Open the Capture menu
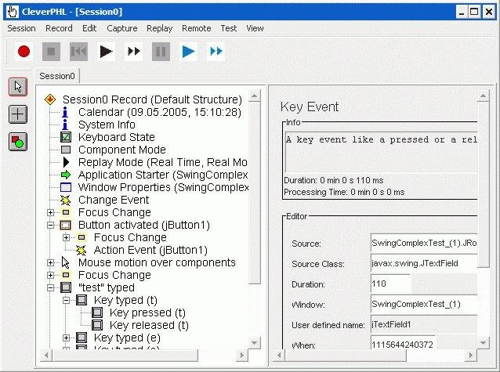500x372 pixels. 121,28
